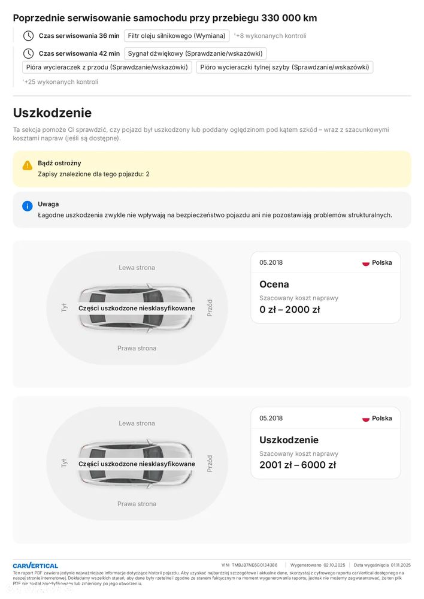Click the Polish flag in the Ocena card
The width and height of the screenshot is (424, 599).
[x=366, y=263]
